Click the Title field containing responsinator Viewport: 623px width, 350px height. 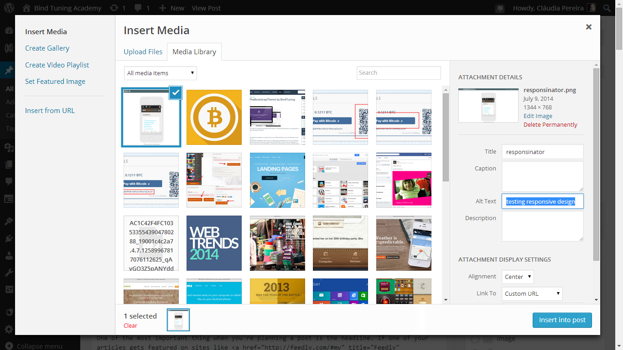(543, 152)
